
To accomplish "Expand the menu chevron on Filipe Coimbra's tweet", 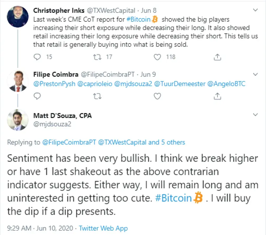I will click(x=256, y=74).
